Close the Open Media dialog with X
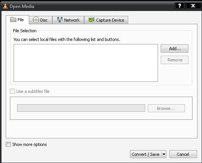 pos(193,6)
